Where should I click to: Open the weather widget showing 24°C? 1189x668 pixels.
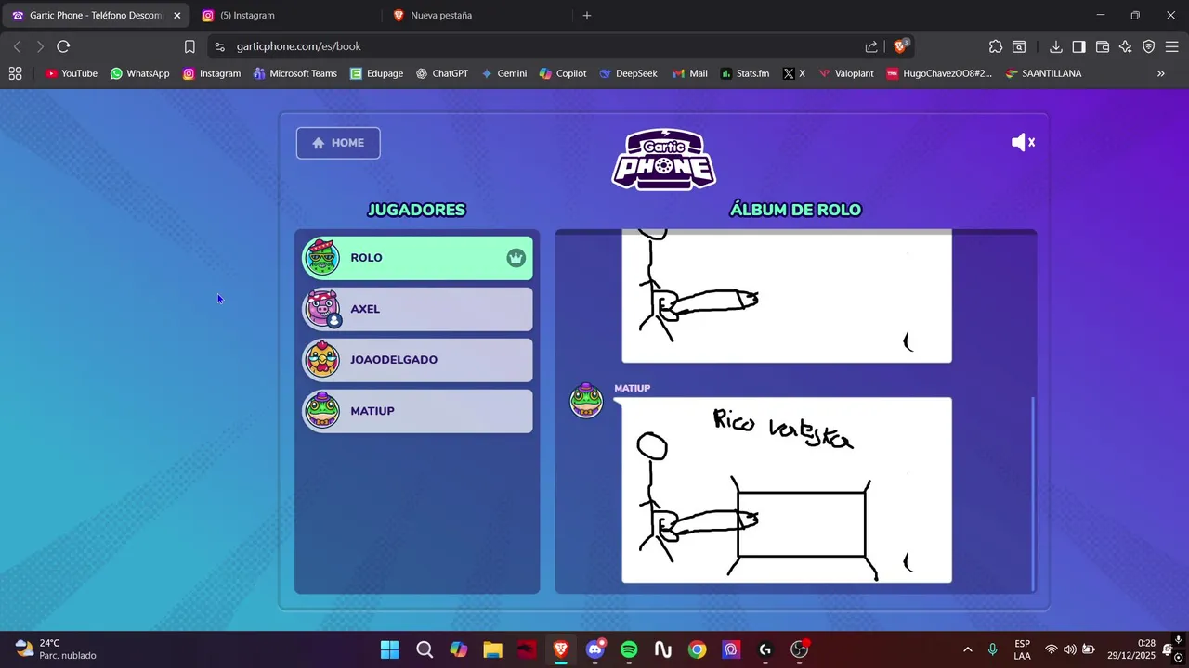[x=56, y=649]
